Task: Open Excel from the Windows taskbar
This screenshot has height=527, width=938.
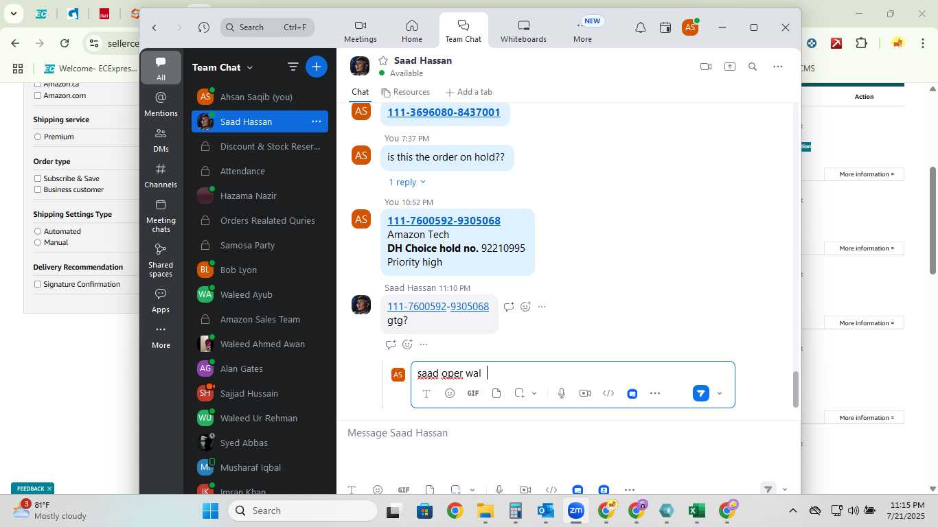Action: click(x=696, y=511)
